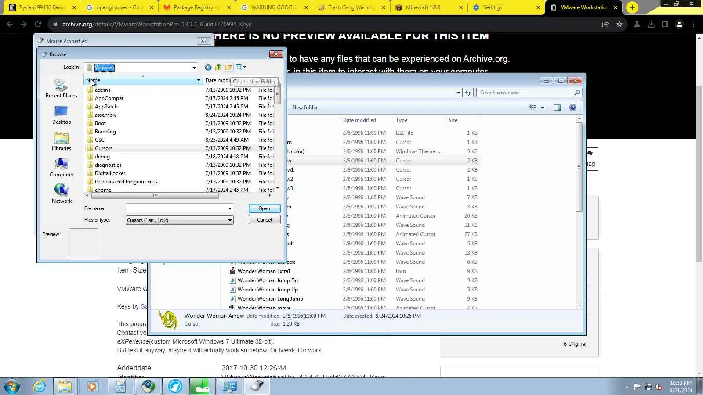
Task: Toggle the Explorer preview pane
Action: pos(557,108)
